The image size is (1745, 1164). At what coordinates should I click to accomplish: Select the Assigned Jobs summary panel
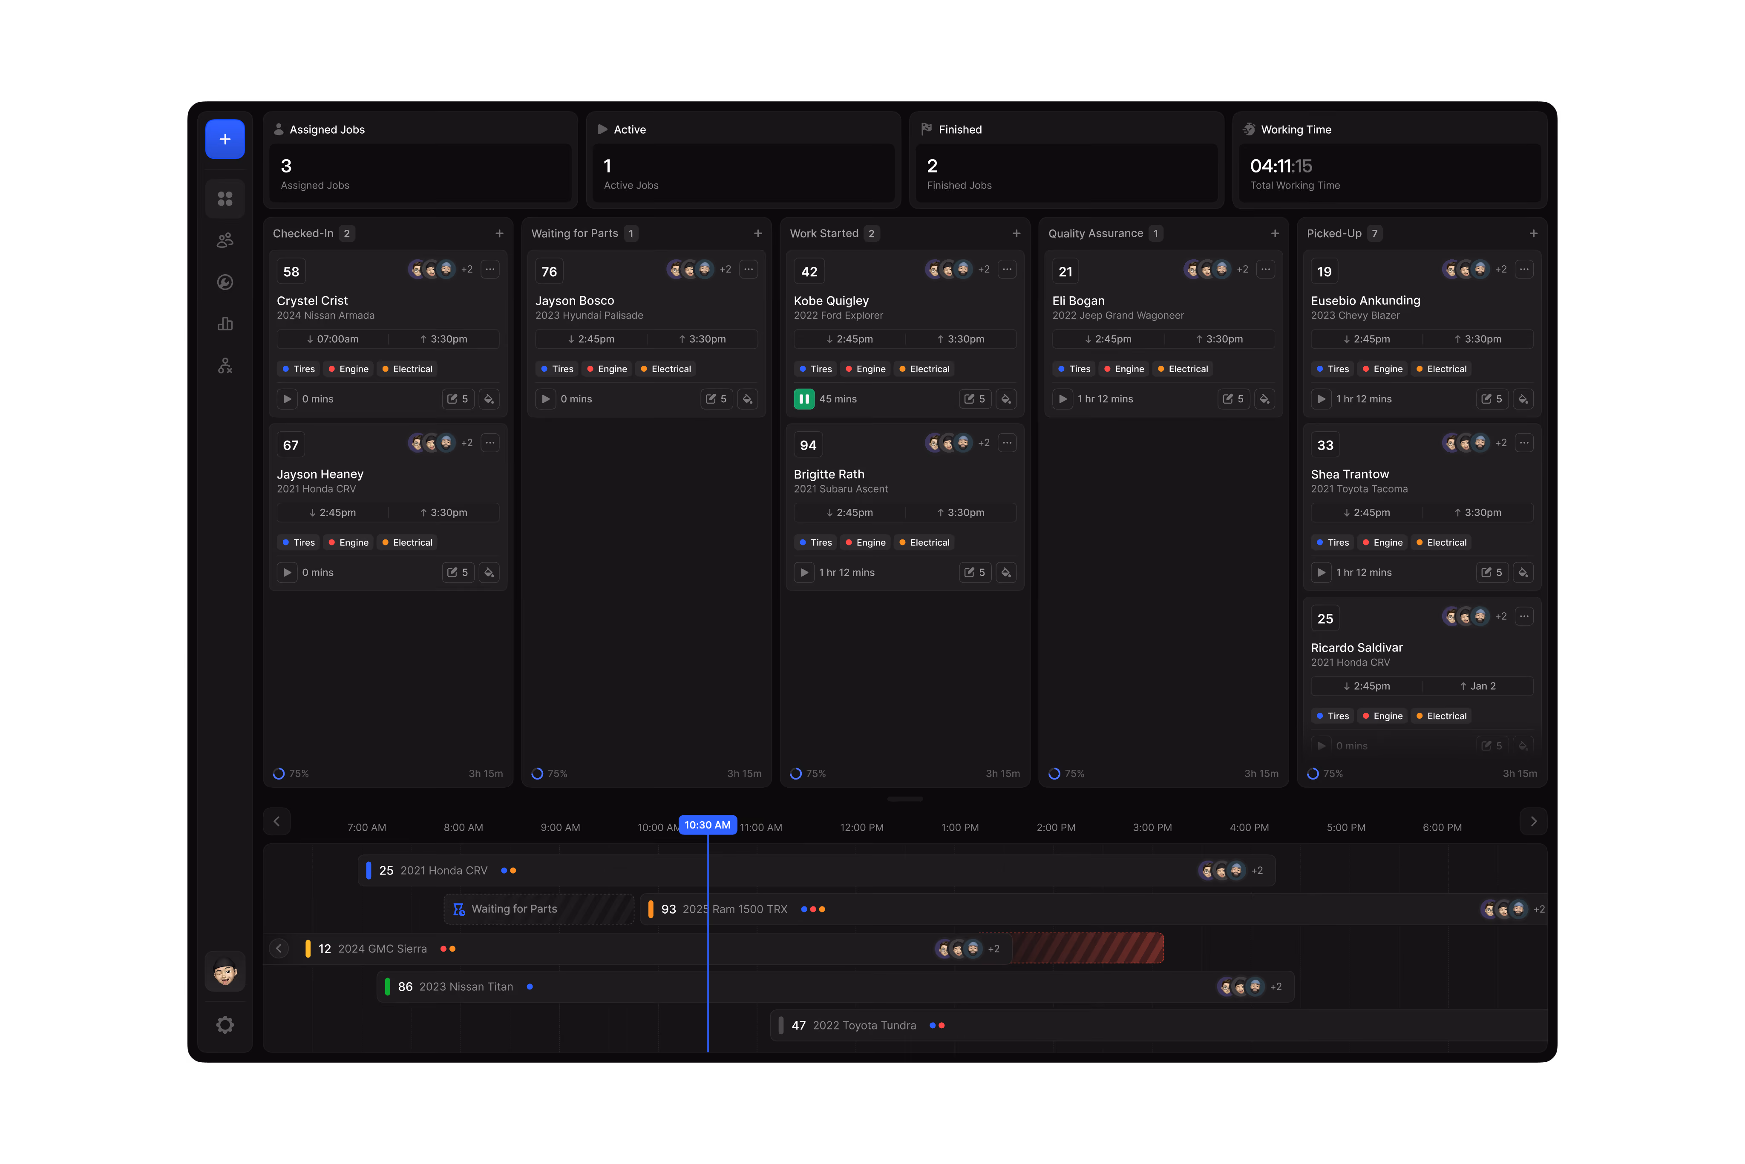coord(420,160)
